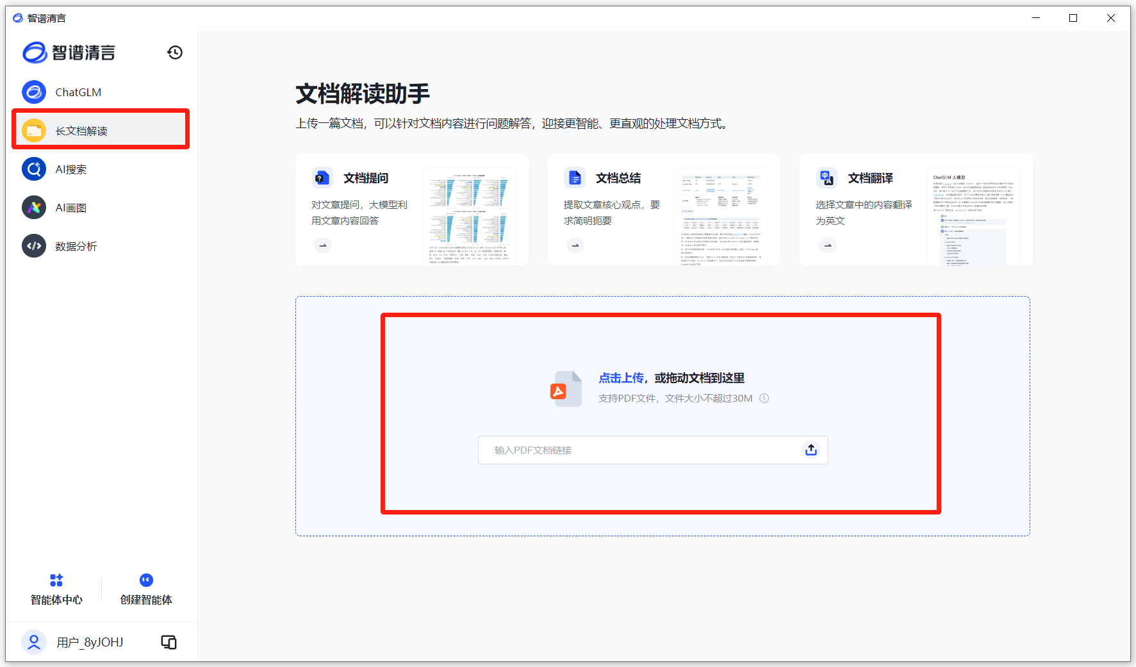Viewport: 1136px width, 667px height.
Task: Click the yellow folder 长文档解读 icon
Action: (34, 131)
